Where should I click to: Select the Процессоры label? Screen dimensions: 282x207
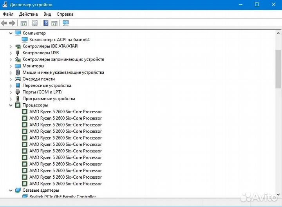(x=35, y=105)
